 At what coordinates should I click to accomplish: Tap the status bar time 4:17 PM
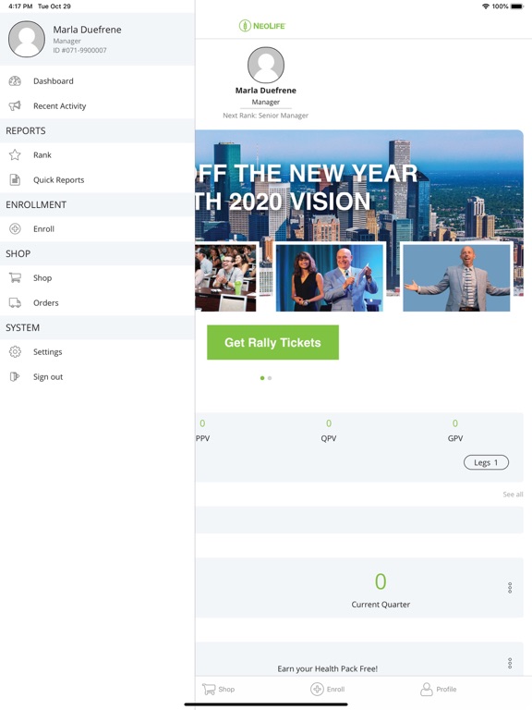(x=20, y=6)
